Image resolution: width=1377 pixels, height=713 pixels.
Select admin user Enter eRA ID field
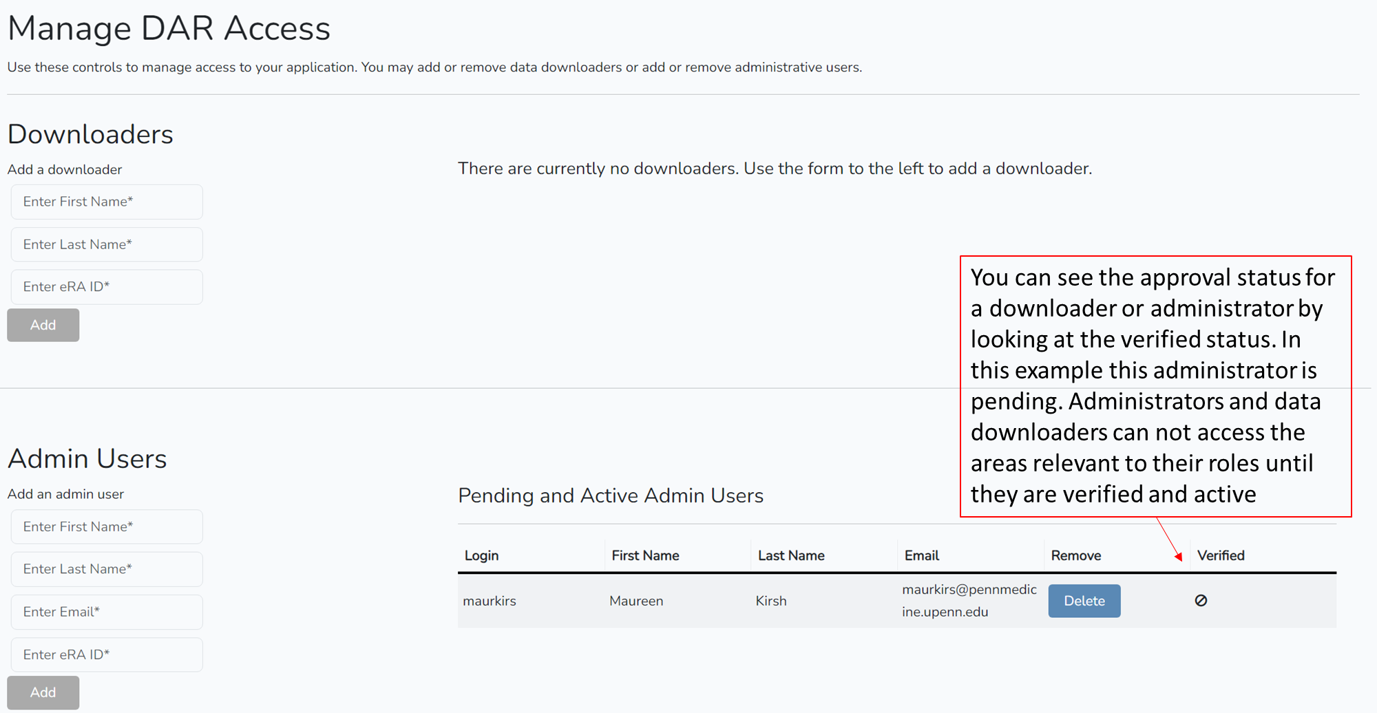tap(107, 655)
